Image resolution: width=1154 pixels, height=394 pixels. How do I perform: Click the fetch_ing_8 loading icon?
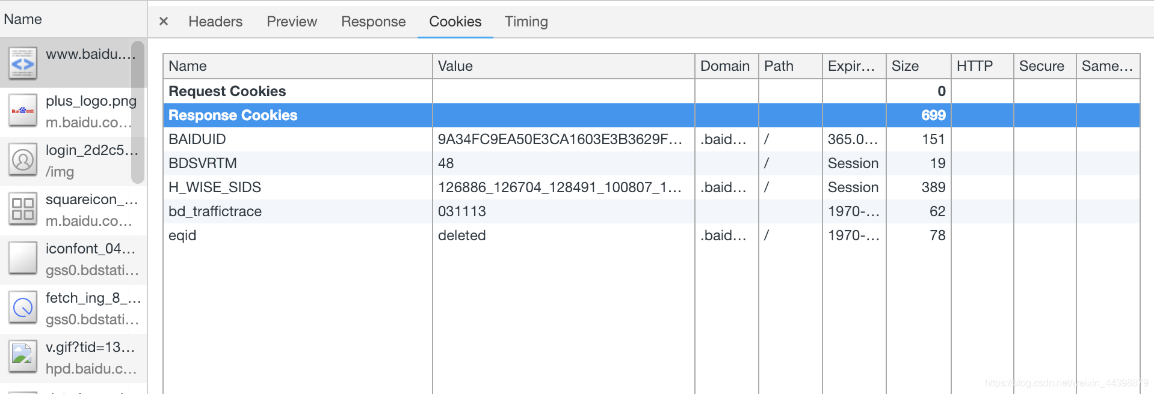tap(23, 308)
